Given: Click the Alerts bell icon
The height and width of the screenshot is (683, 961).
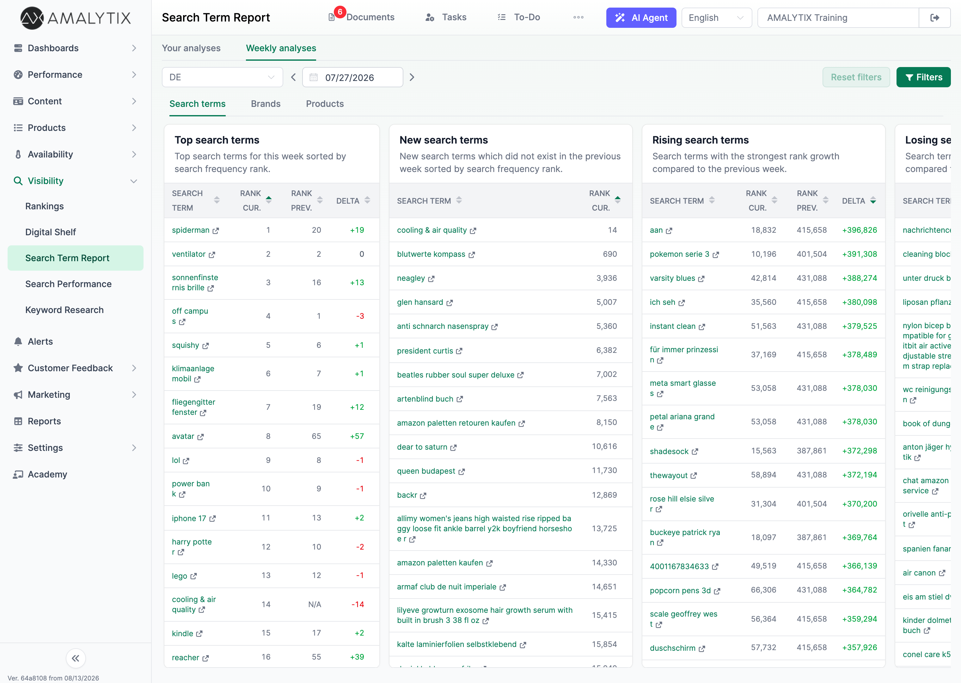Looking at the screenshot, I should click(x=18, y=341).
